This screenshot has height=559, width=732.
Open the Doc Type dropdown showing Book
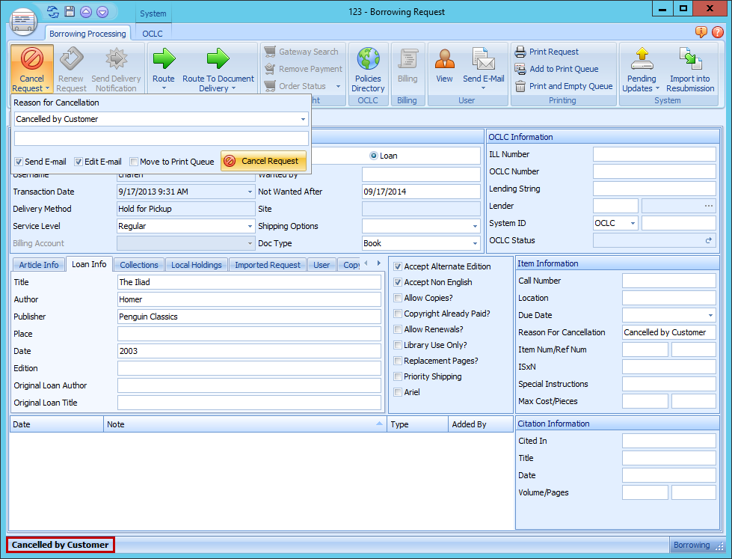point(474,243)
